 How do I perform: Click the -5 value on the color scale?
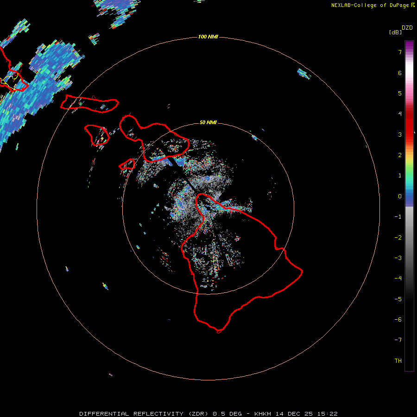(398, 299)
